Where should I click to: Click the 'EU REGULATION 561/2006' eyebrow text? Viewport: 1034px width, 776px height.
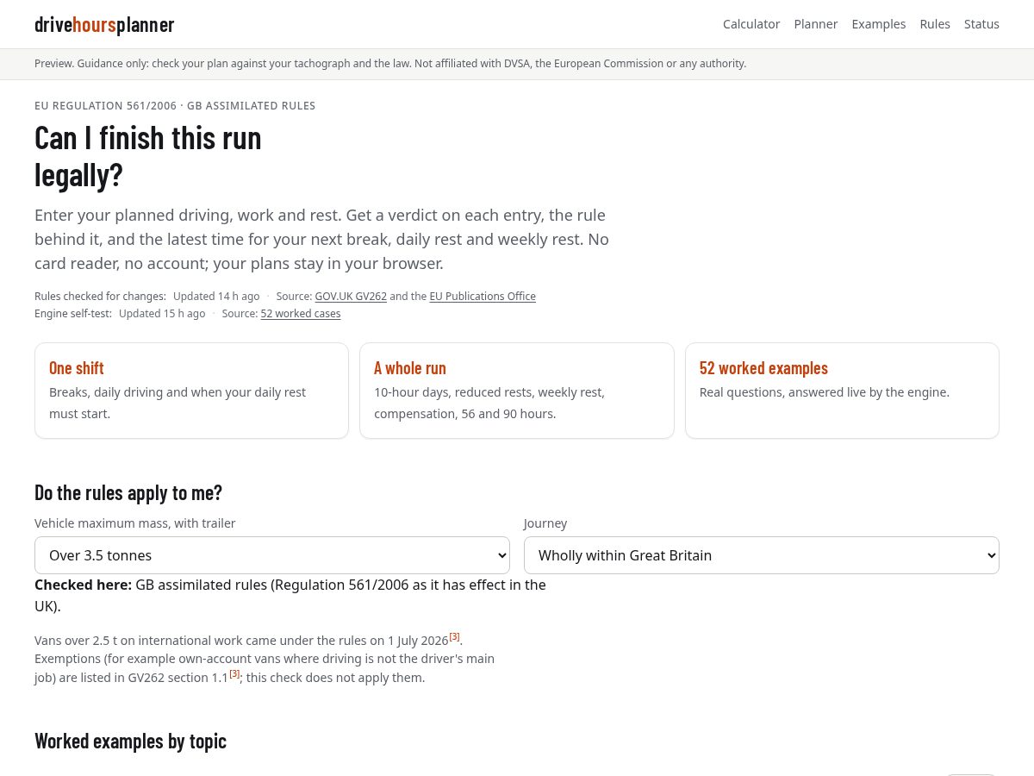(x=175, y=106)
